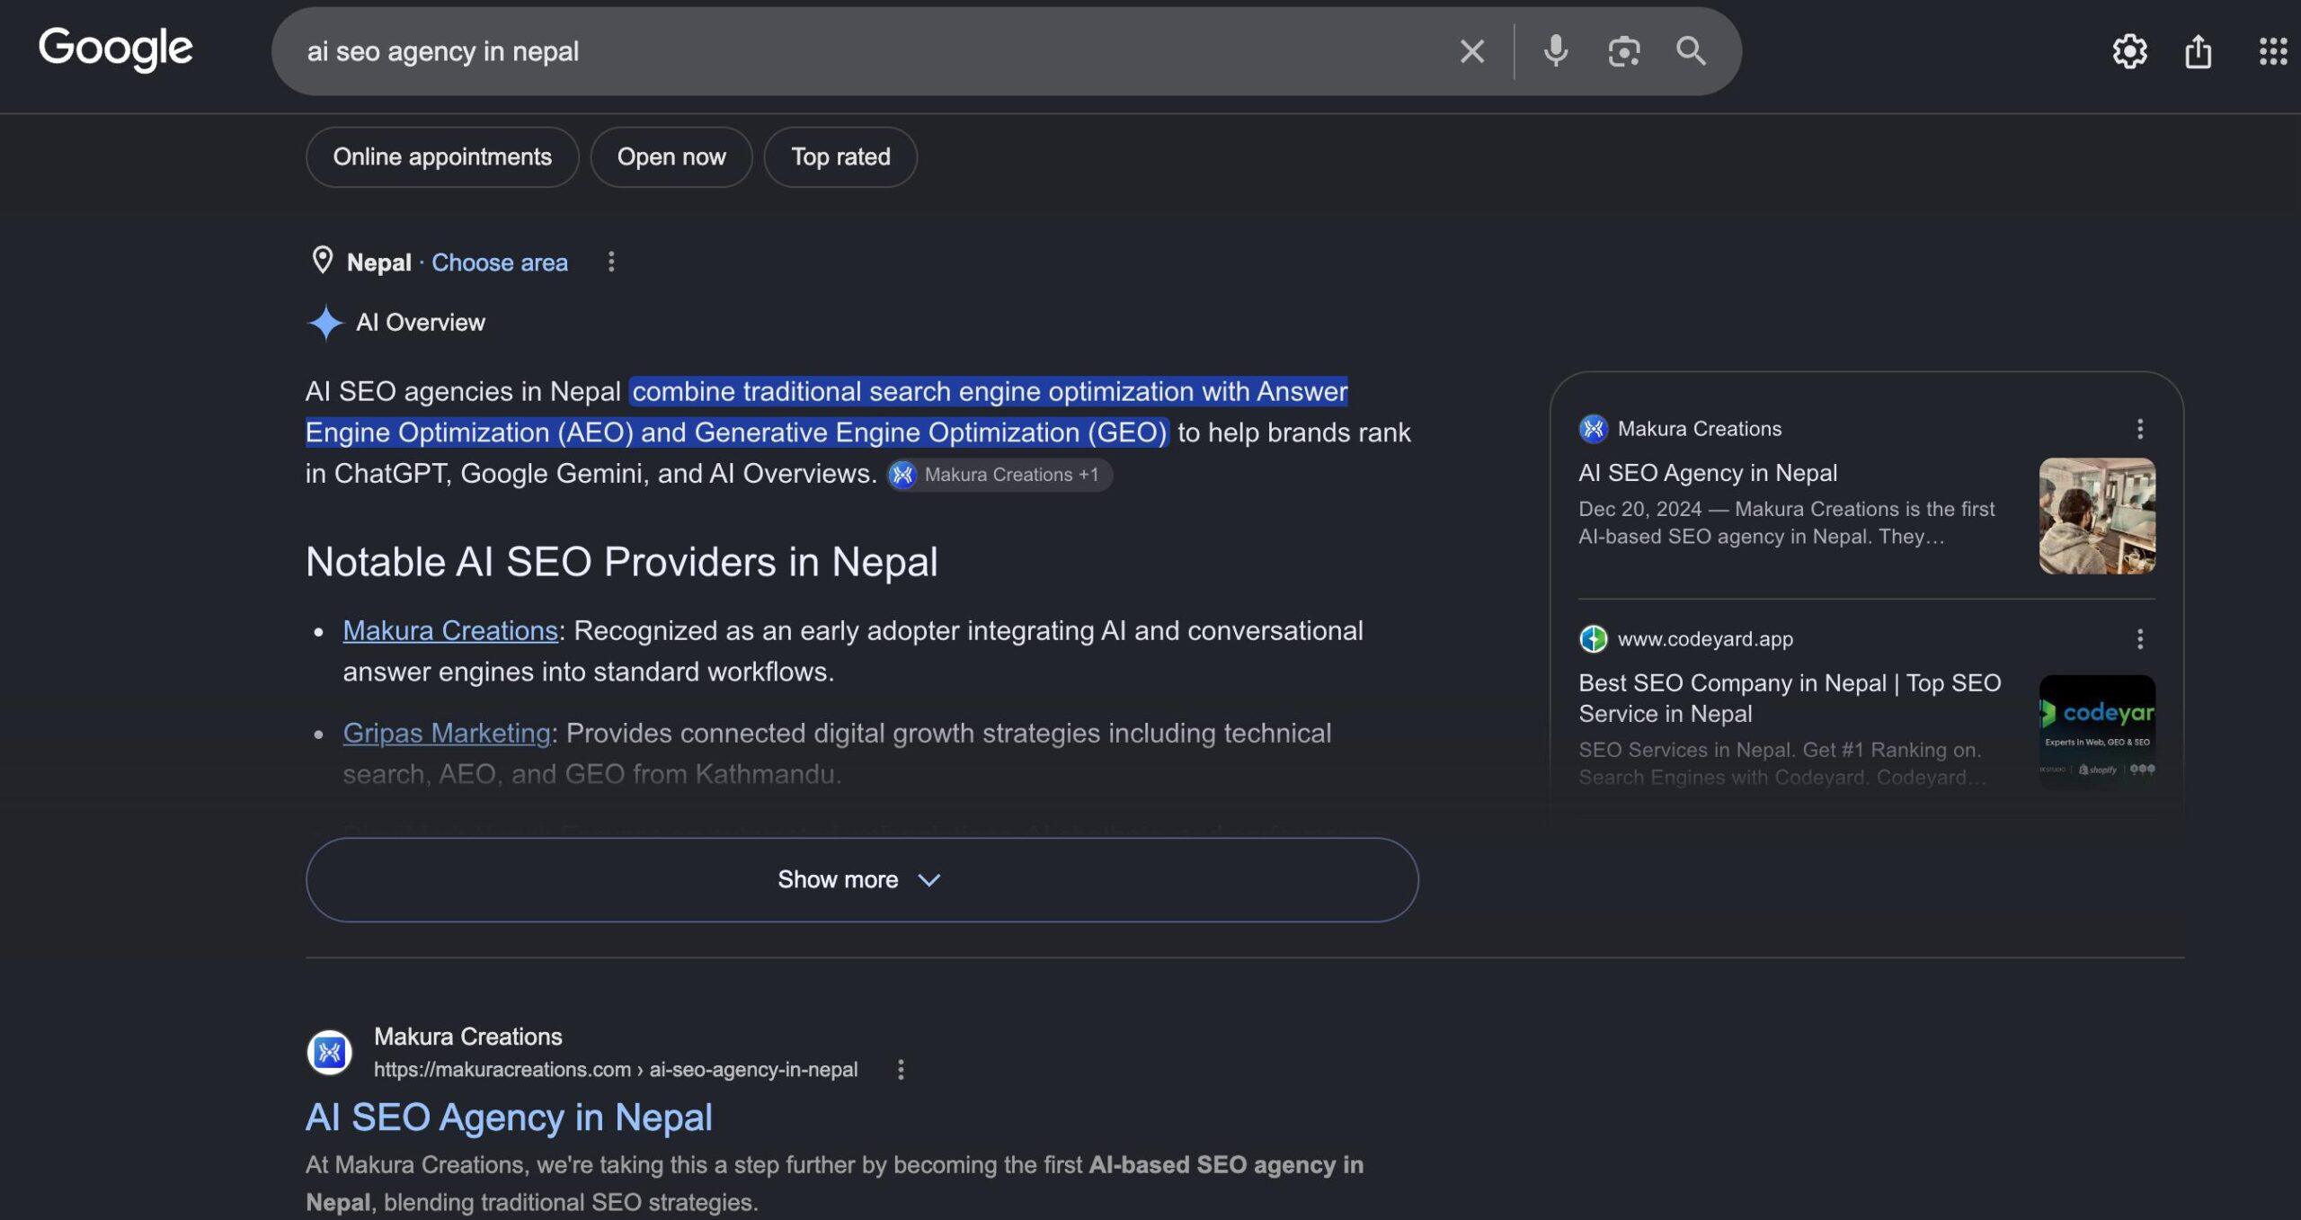Open the three-dot menu next to Choose area
2301x1220 pixels.
[x=611, y=262]
